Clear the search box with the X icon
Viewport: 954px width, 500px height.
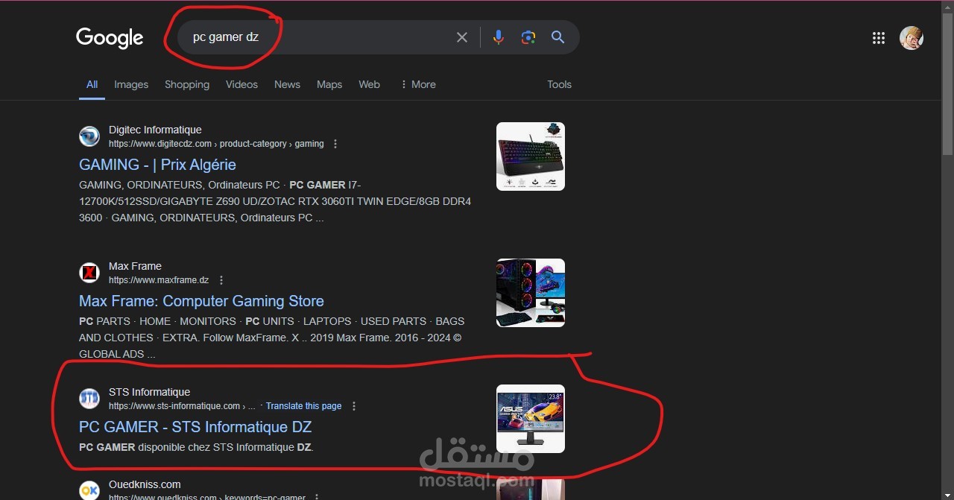tap(462, 37)
